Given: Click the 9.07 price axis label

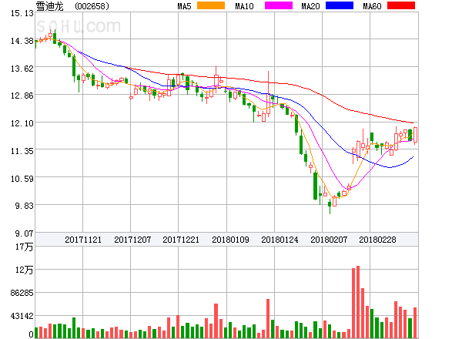Looking at the screenshot, I should 24,233.
